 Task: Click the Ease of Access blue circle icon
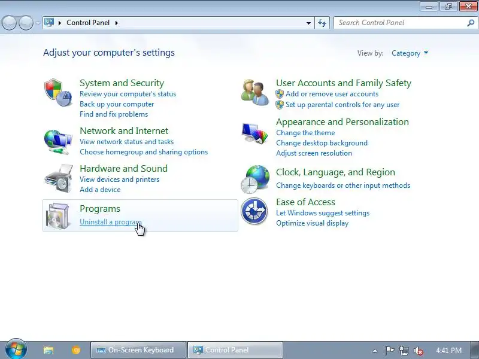254,211
